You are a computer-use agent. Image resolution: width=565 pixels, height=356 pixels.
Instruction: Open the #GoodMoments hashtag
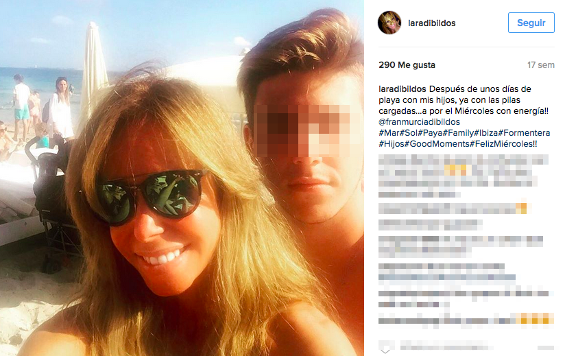click(x=437, y=144)
